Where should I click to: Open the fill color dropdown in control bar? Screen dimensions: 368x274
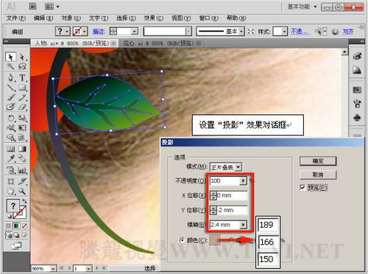click(x=67, y=32)
